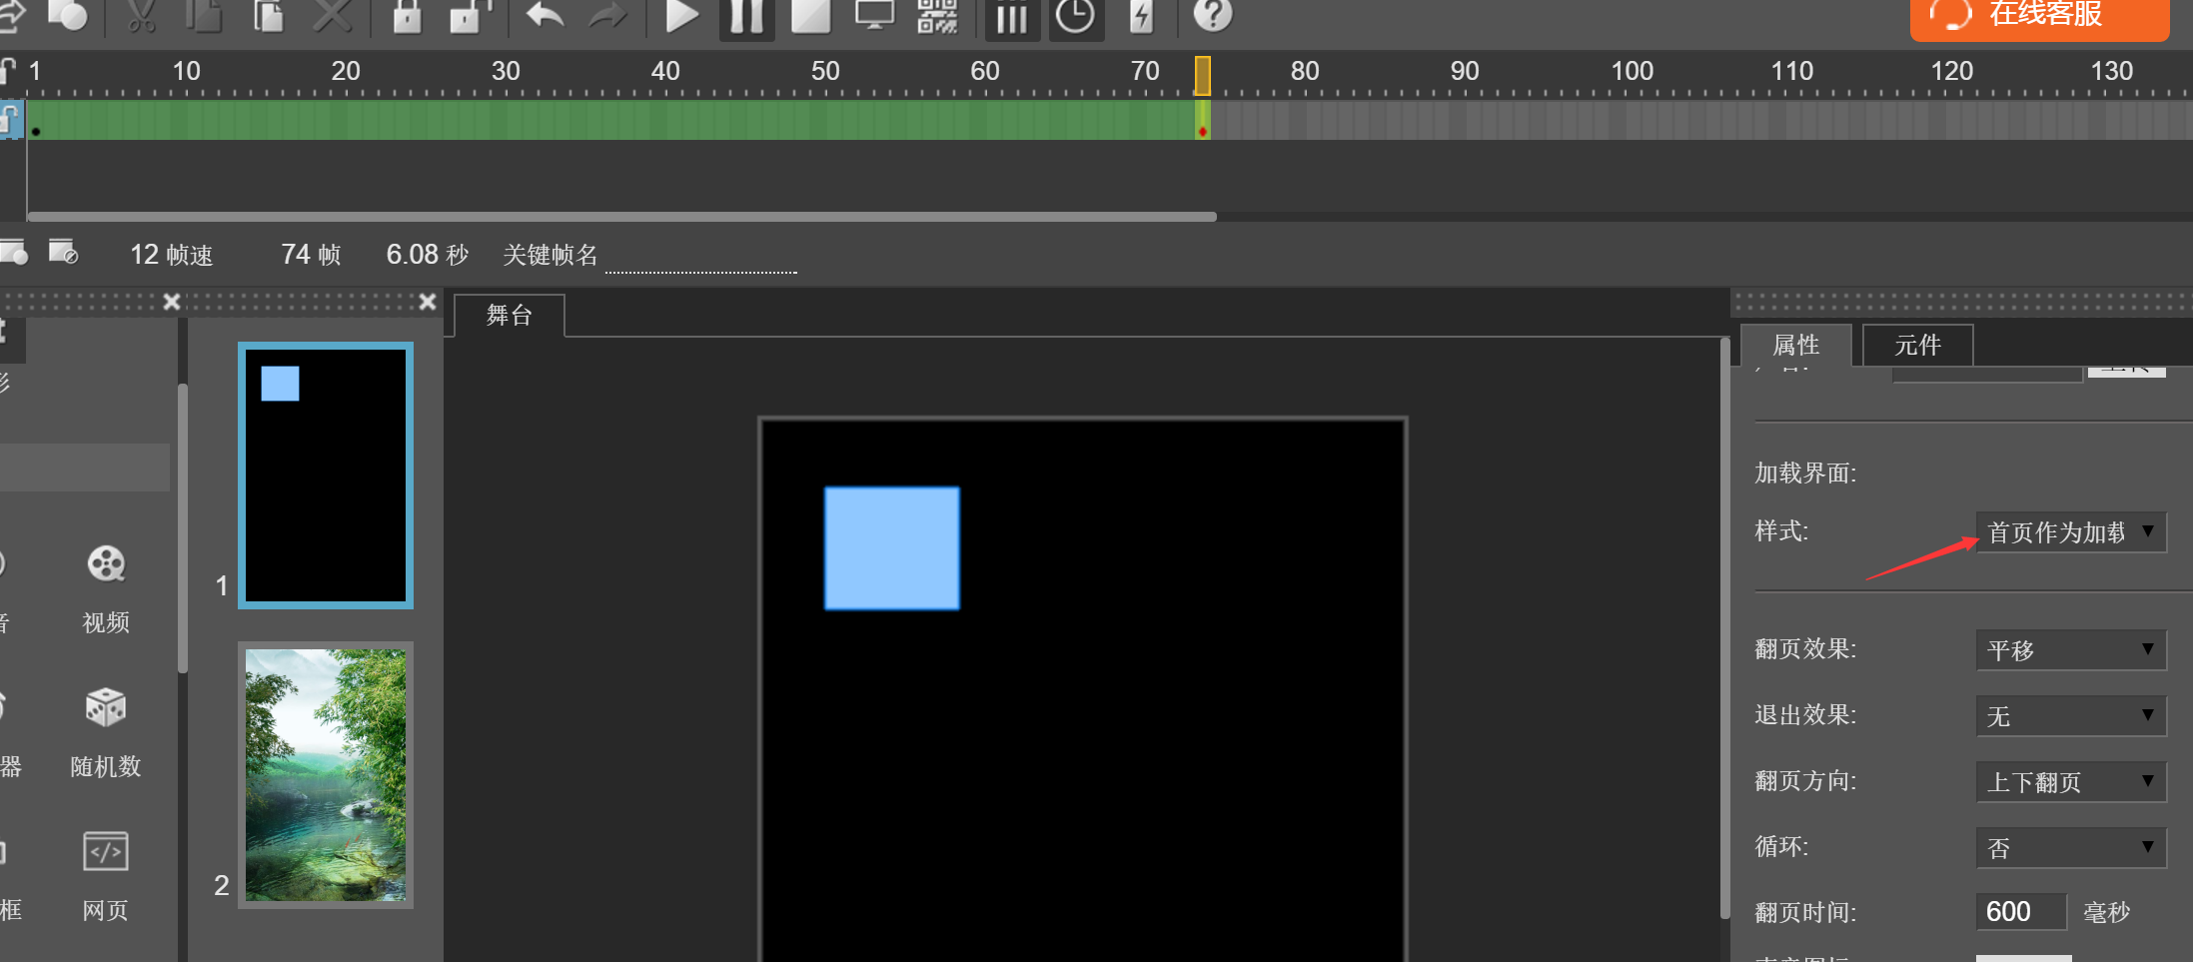Select the 舞台 stage tab
Image resolution: width=2193 pixels, height=962 pixels.
[510, 316]
